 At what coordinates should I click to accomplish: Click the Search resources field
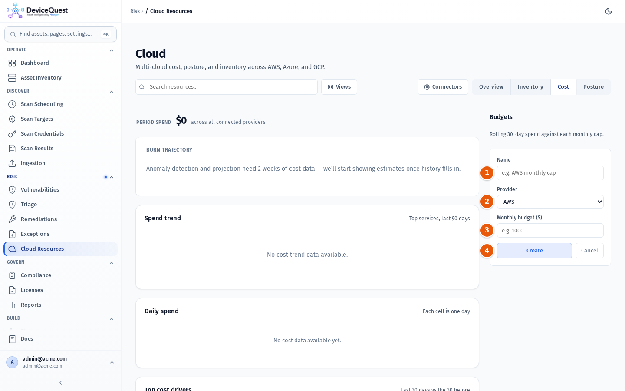227,87
